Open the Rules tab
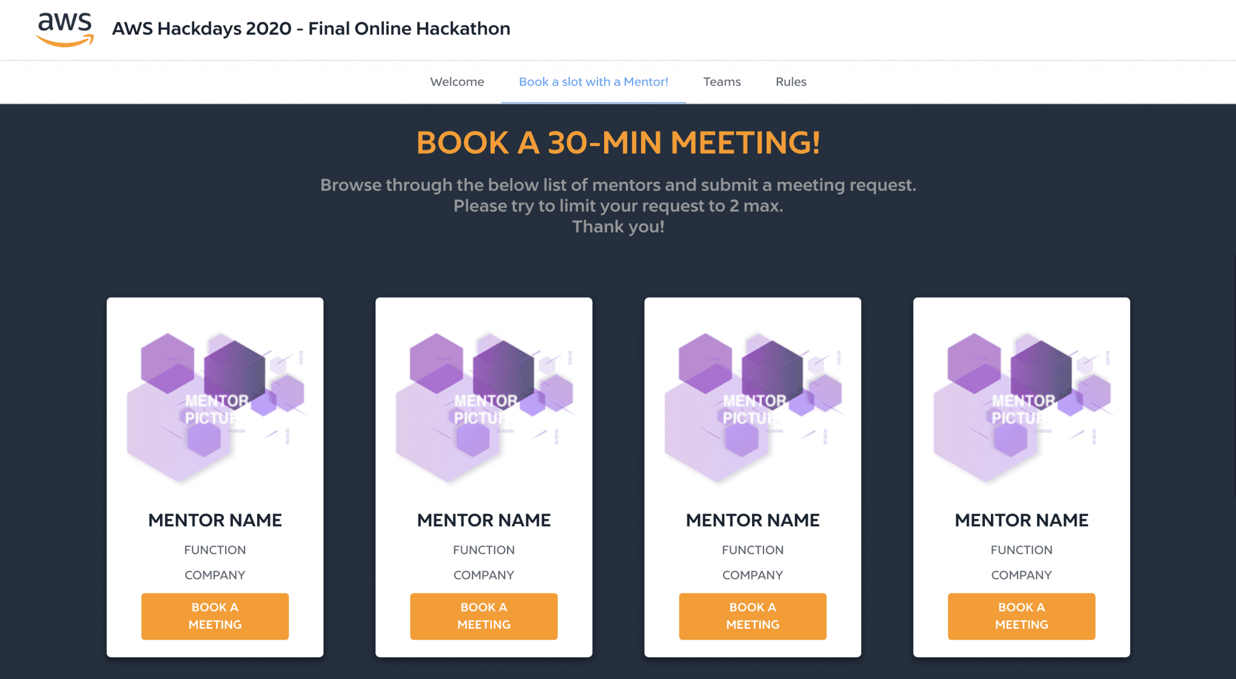Image resolution: width=1236 pixels, height=679 pixels. click(x=791, y=81)
